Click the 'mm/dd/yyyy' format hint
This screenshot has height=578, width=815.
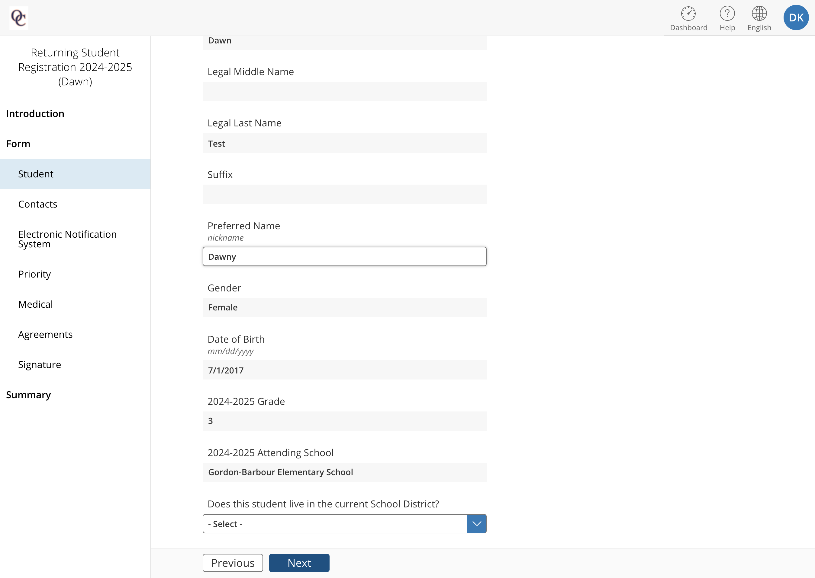pyautogui.click(x=230, y=351)
